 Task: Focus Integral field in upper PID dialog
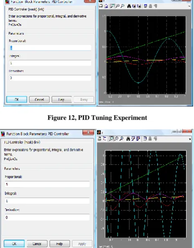pos(50,63)
